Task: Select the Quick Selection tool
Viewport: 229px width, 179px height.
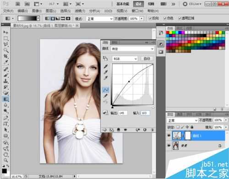Action: coord(6,50)
